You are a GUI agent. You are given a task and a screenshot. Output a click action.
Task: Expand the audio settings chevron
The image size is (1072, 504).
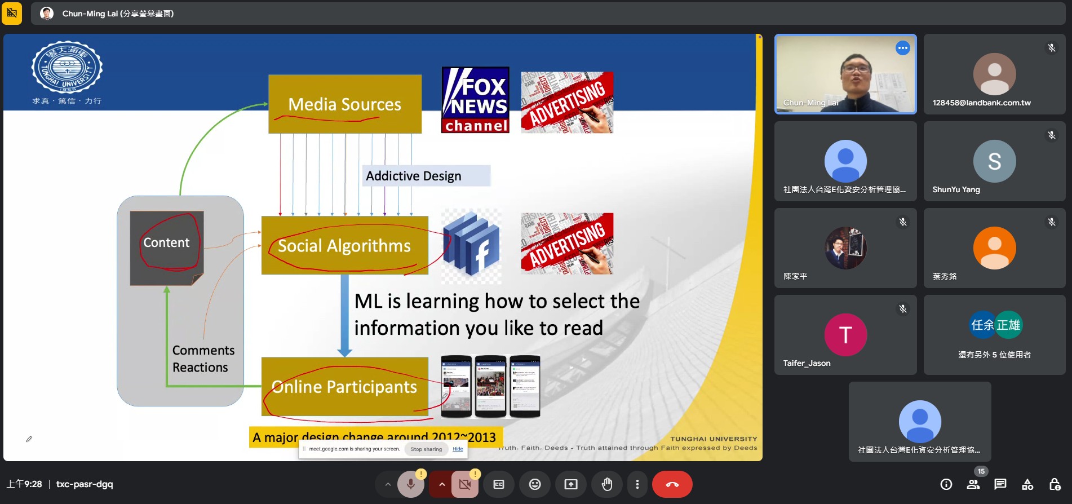[387, 484]
